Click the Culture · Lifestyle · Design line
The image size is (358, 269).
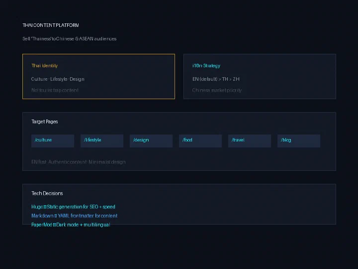click(58, 79)
